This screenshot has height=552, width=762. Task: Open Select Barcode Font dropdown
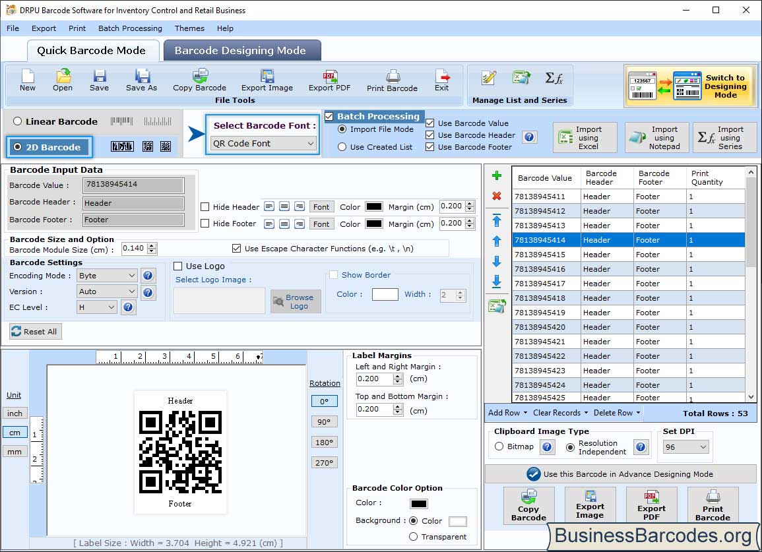[263, 143]
